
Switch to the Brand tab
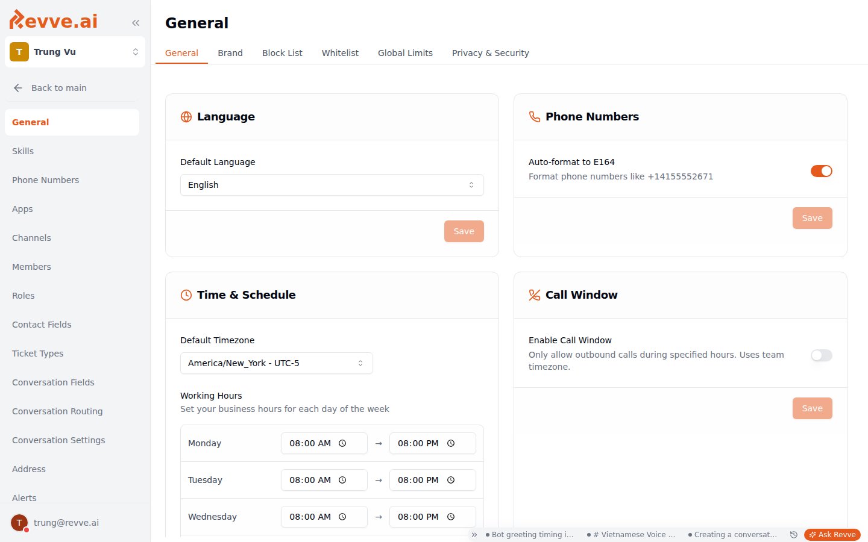pos(230,53)
